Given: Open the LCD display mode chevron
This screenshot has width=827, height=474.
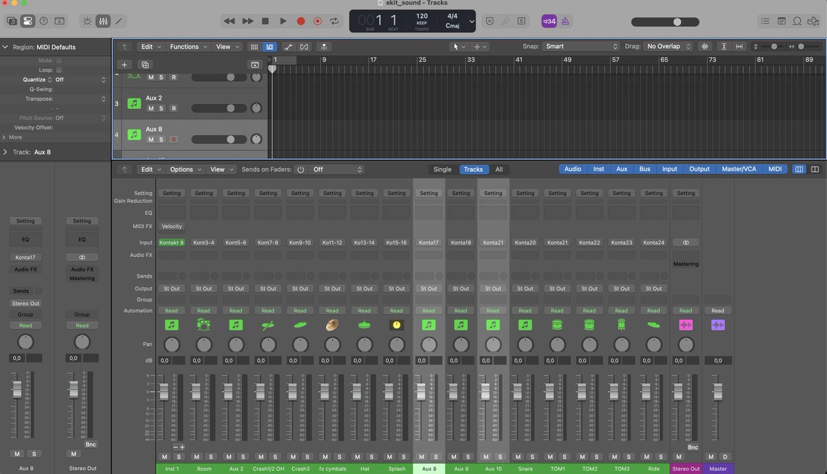Looking at the screenshot, I should (471, 21).
